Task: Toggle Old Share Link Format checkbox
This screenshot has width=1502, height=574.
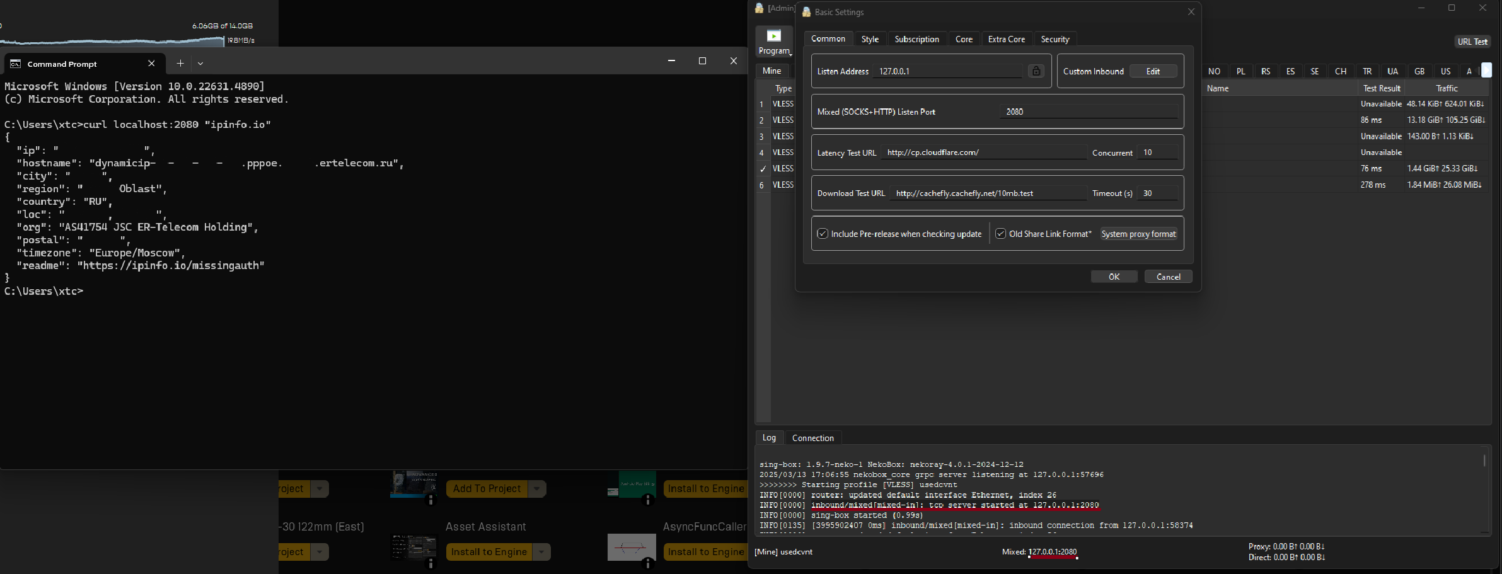Action: [x=1000, y=234]
